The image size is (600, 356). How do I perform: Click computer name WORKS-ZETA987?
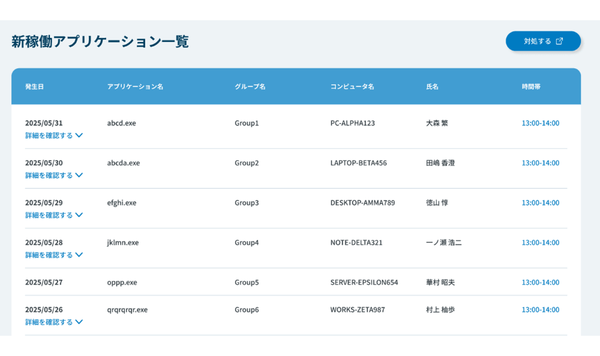[358, 310]
